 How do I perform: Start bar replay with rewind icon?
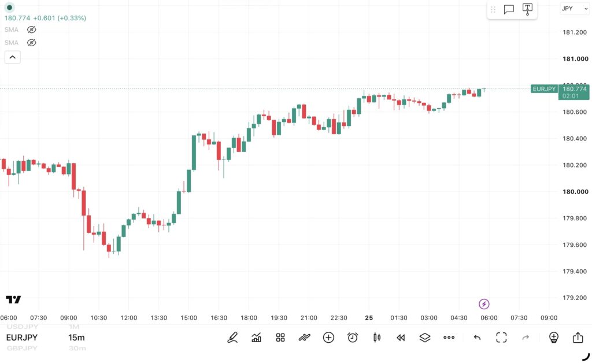pos(401,338)
